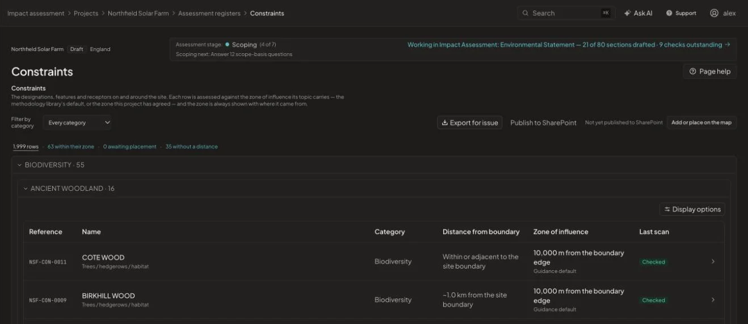
Task: Click the Display options sliders icon
Action: click(x=667, y=209)
